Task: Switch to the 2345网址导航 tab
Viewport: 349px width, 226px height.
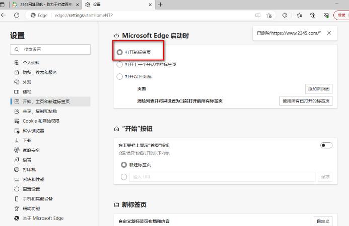Action: tap(46, 5)
